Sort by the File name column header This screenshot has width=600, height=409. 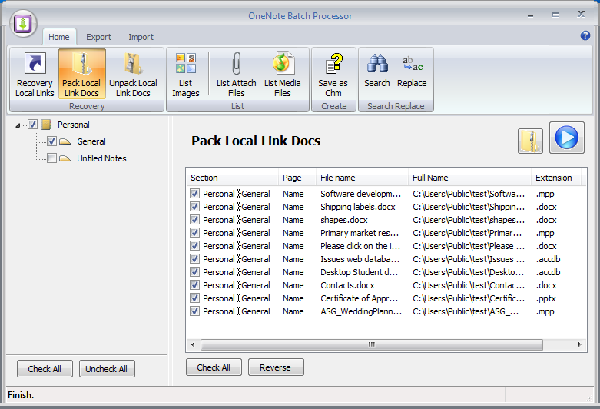click(362, 178)
